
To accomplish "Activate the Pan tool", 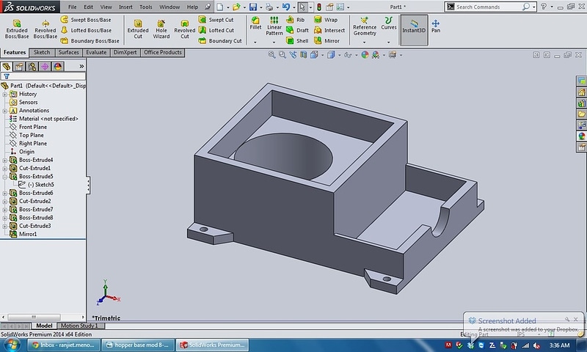I will 435,26.
